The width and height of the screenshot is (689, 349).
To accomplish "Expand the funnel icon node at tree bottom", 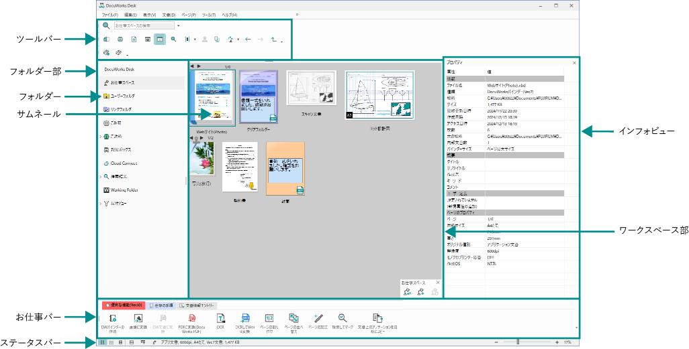I will 101,204.
